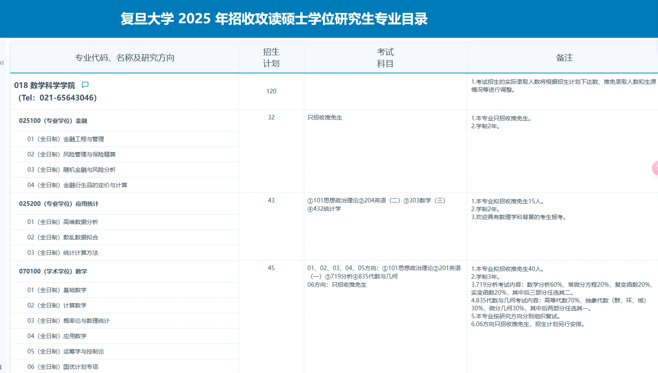Viewport: 658px width, 373px height.
Task: Click the pink floating button at right edge
Action: (655, 168)
